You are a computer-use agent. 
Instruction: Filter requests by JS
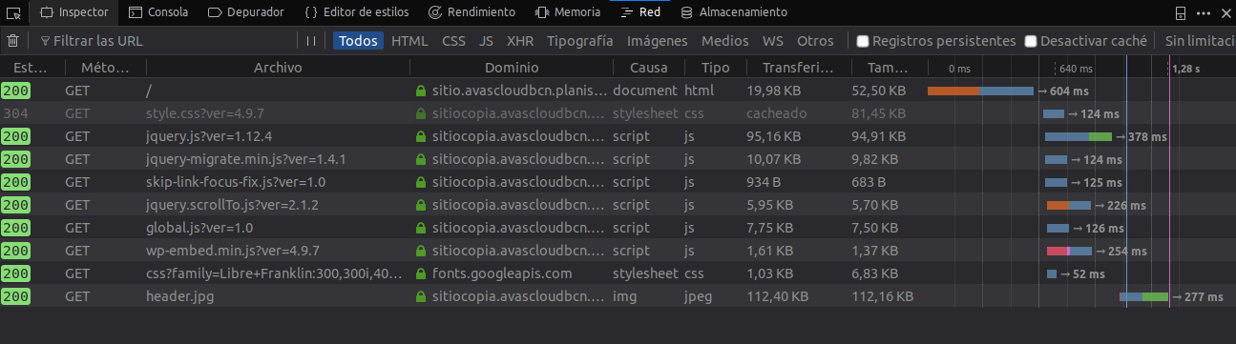pos(487,41)
